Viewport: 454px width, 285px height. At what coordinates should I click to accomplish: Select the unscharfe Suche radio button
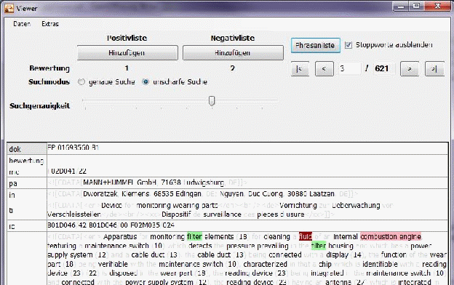(146, 82)
